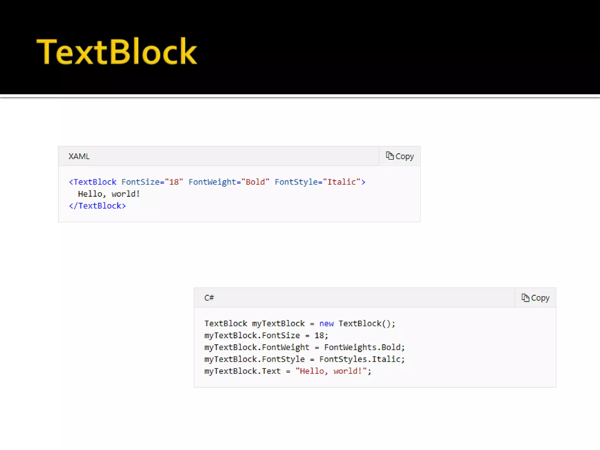Click the blue new keyword in C# code
Viewport: 600px width, 450px height.
(326, 323)
